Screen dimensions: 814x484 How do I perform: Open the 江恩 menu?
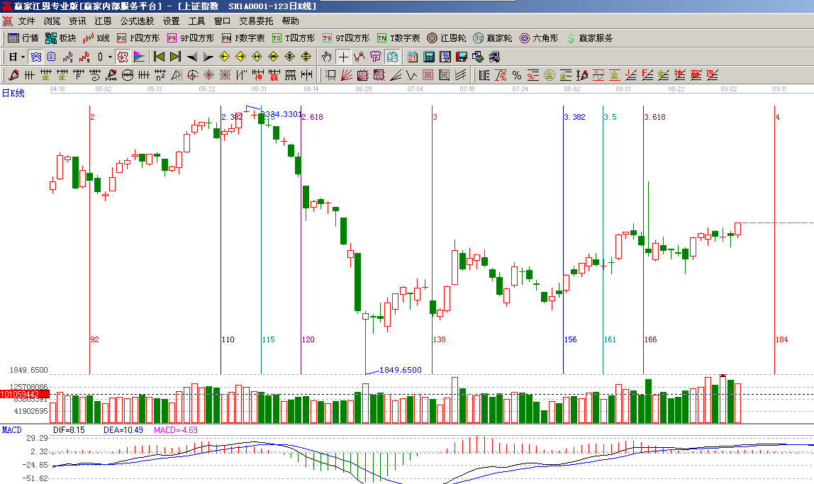point(103,21)
